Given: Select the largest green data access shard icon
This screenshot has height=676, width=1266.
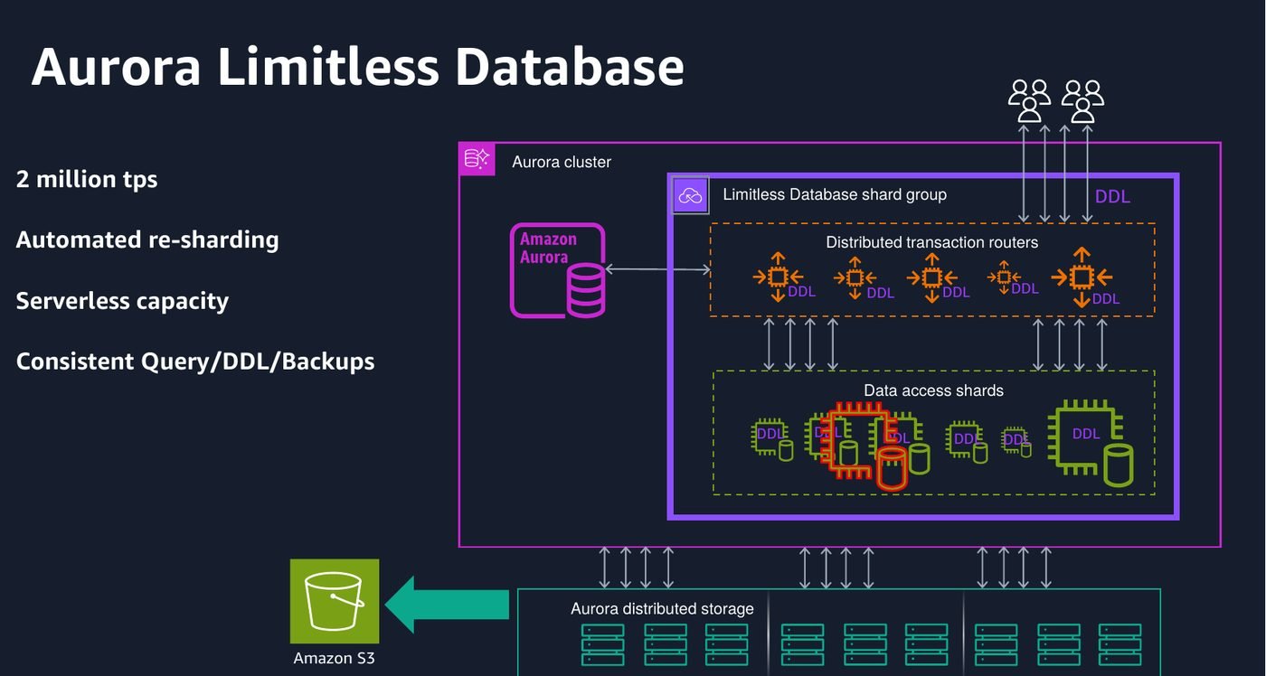Looking at the screenshot, I should pos(1089,443).
